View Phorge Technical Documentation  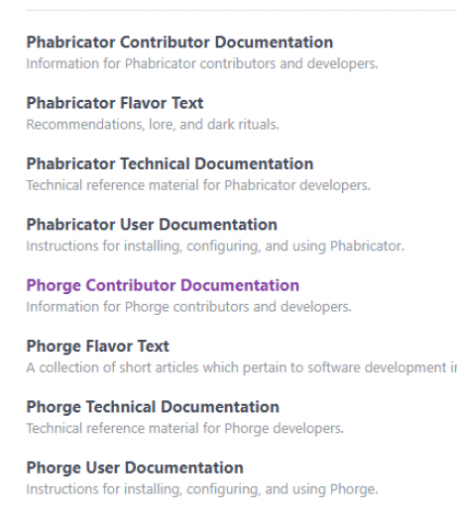(153, 407)
